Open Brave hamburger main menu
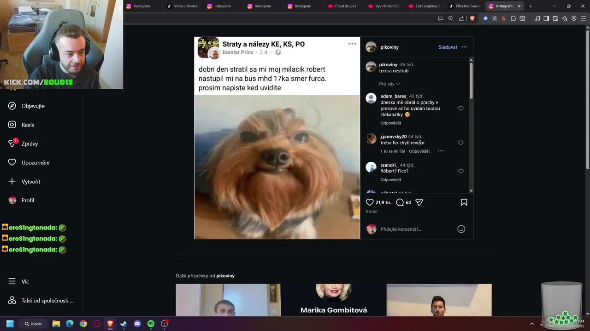Viewport: 590px width, 331px height. coord(583,18)
